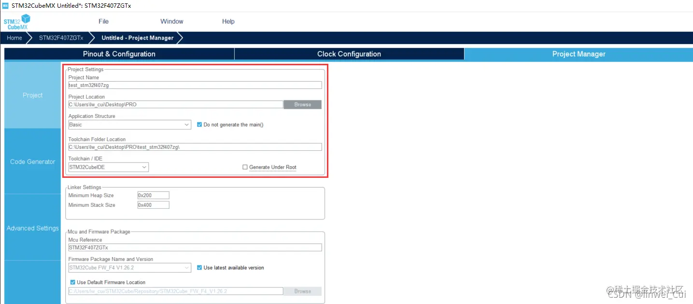Open the File menu
This screenshot has height=304, width=693.
tap(103, 21)
